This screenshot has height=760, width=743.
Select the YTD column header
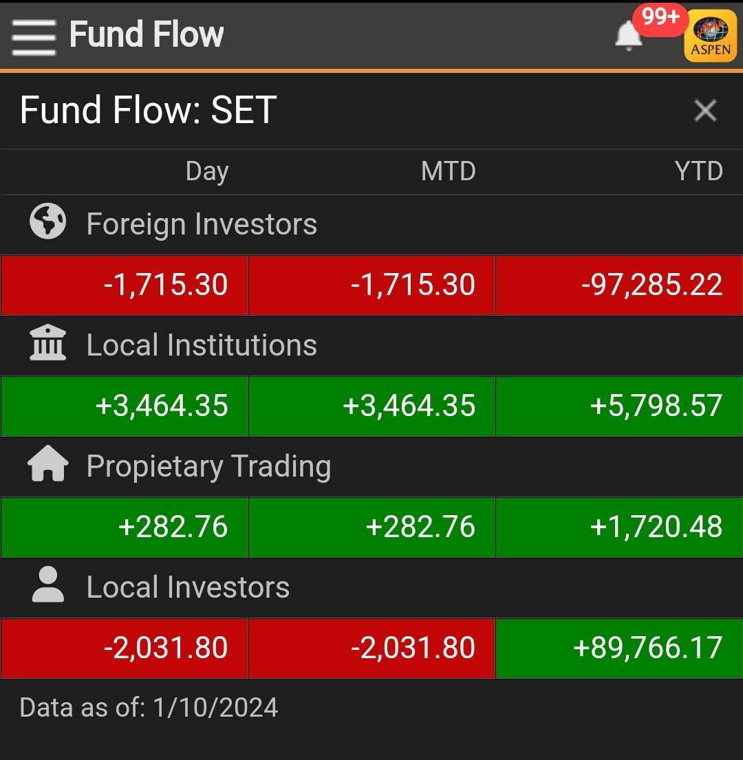(x=698, y=171)
